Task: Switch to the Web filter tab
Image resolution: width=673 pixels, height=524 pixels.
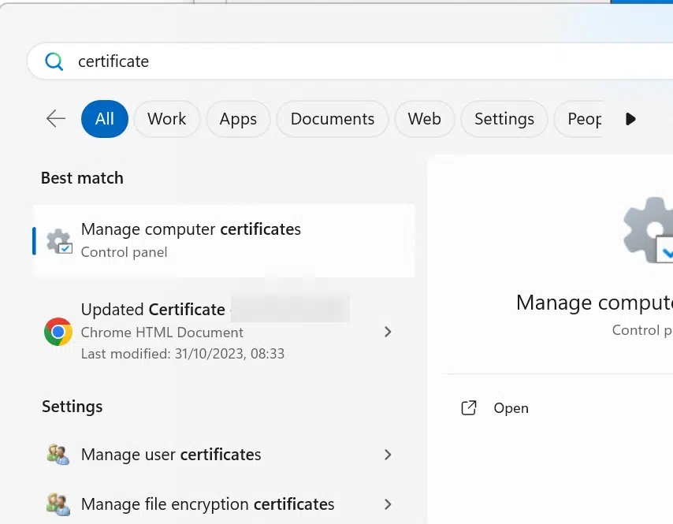Action: 424,119
